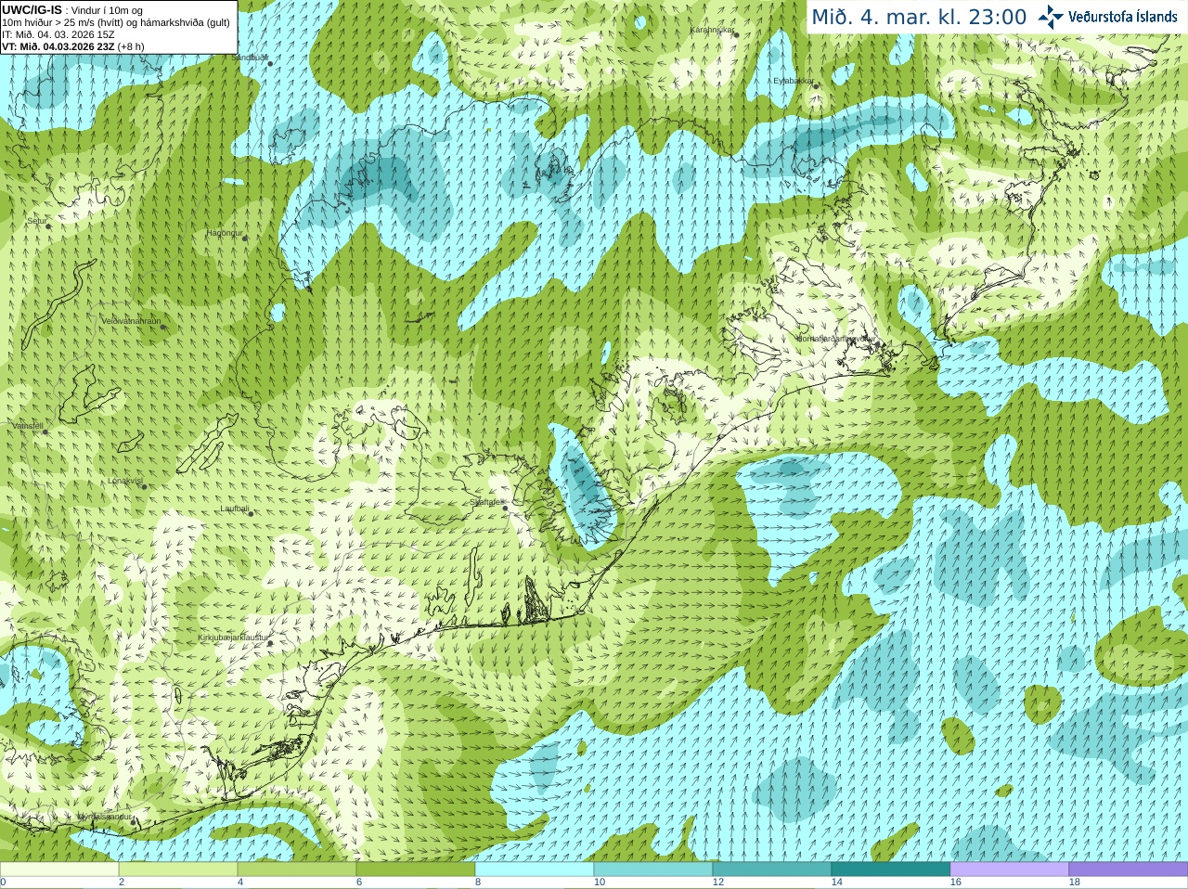The width and height of the screenshot is (1188, 889).
Task: Select the Kárahnjúkar station label
Action: coord(713,30)
